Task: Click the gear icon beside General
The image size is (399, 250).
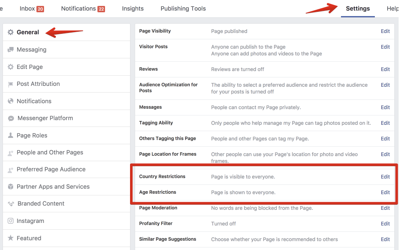Action: coord(11,32)
